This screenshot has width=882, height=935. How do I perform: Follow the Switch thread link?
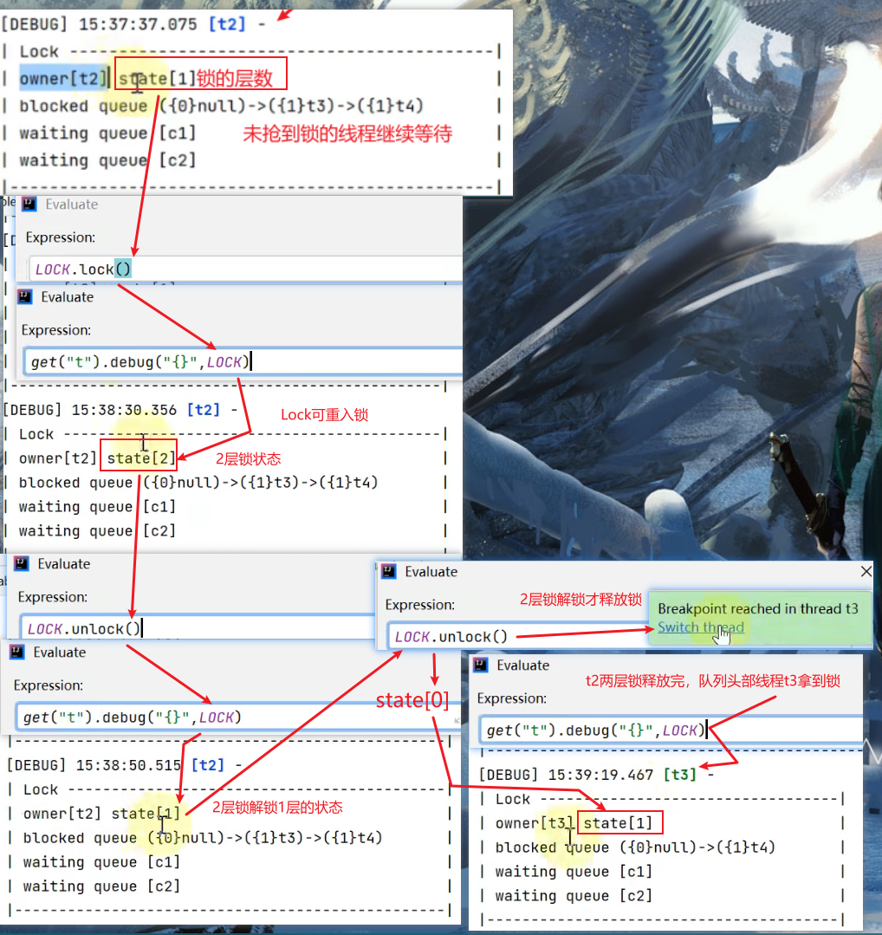(700, 627)
